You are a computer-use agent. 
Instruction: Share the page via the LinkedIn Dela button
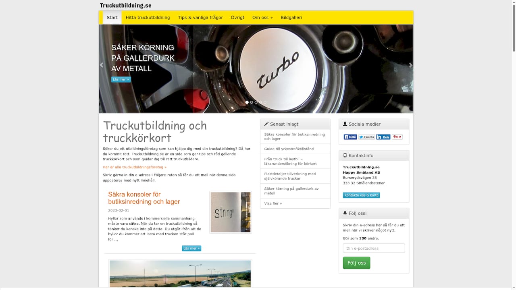tap(383, 137)
